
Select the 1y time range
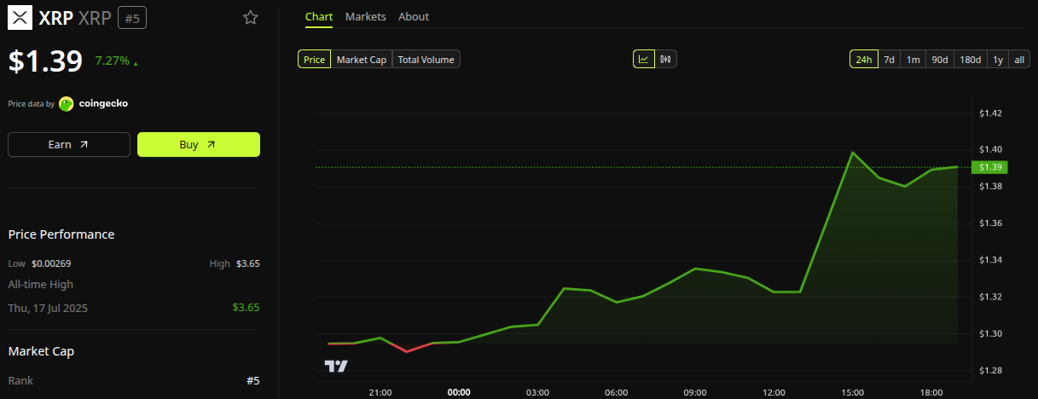pos(997,59)
